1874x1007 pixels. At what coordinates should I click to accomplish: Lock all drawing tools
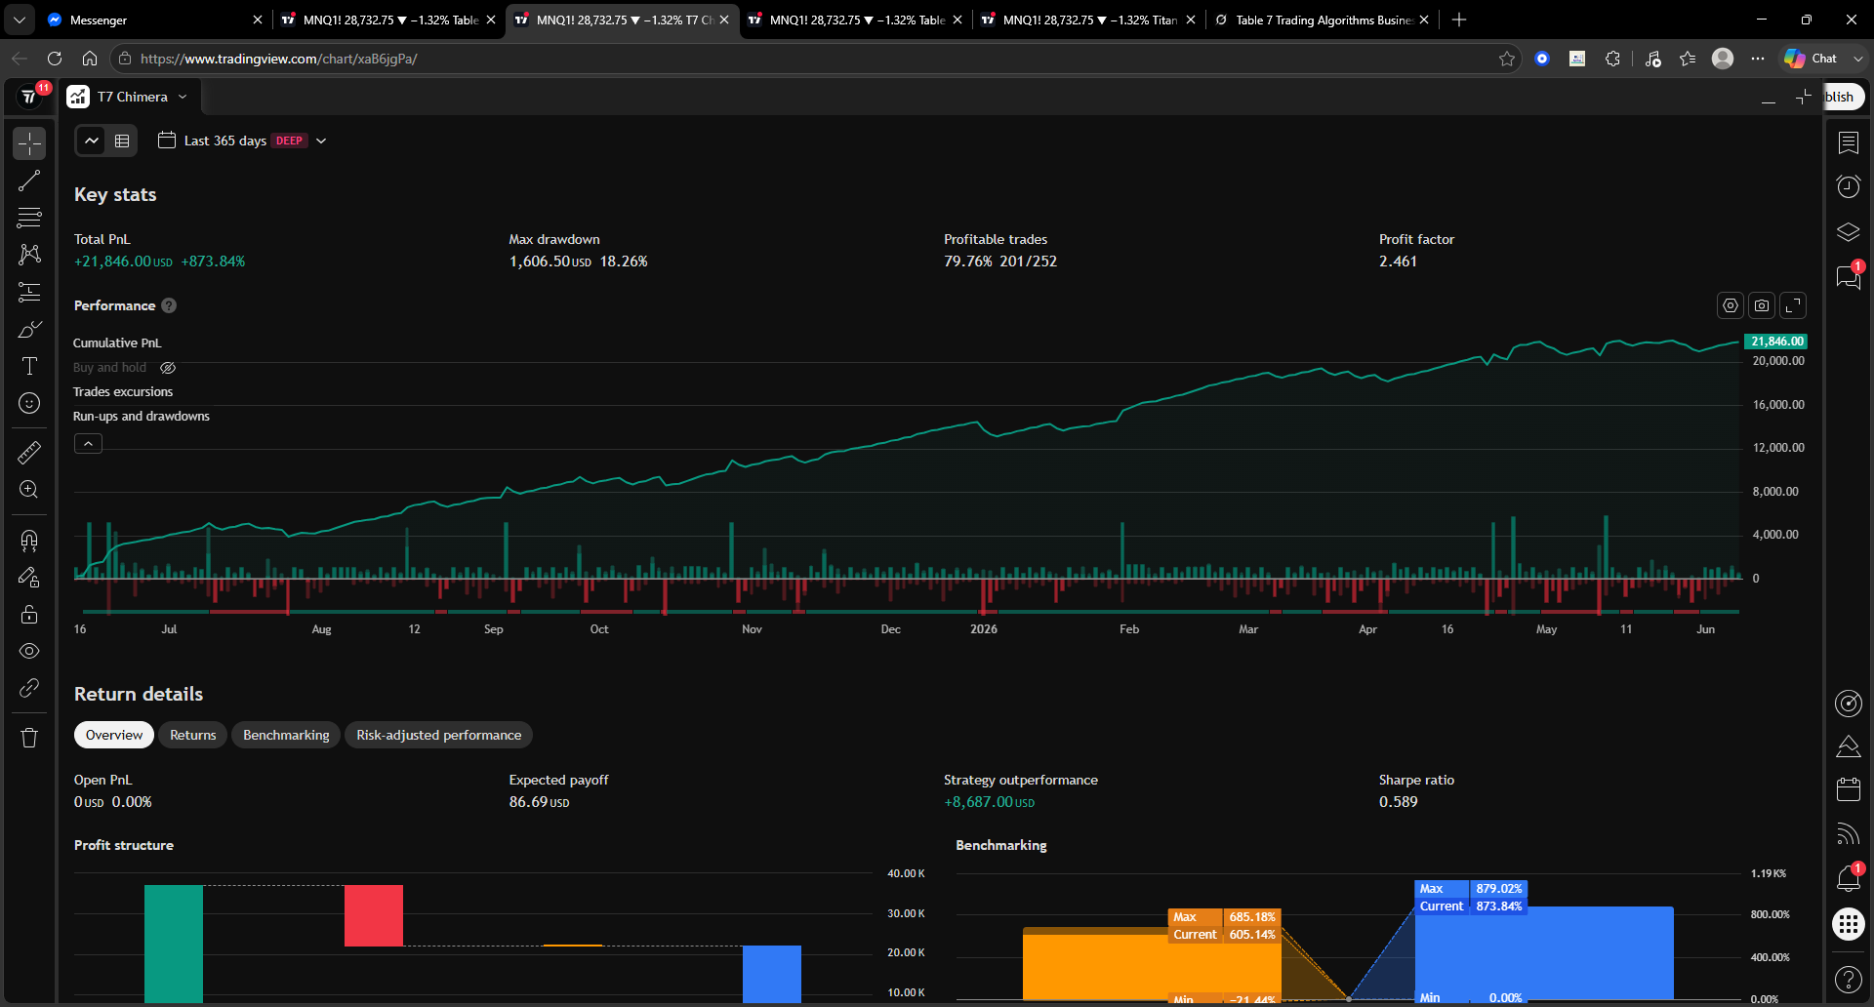[x=29, y=614]
